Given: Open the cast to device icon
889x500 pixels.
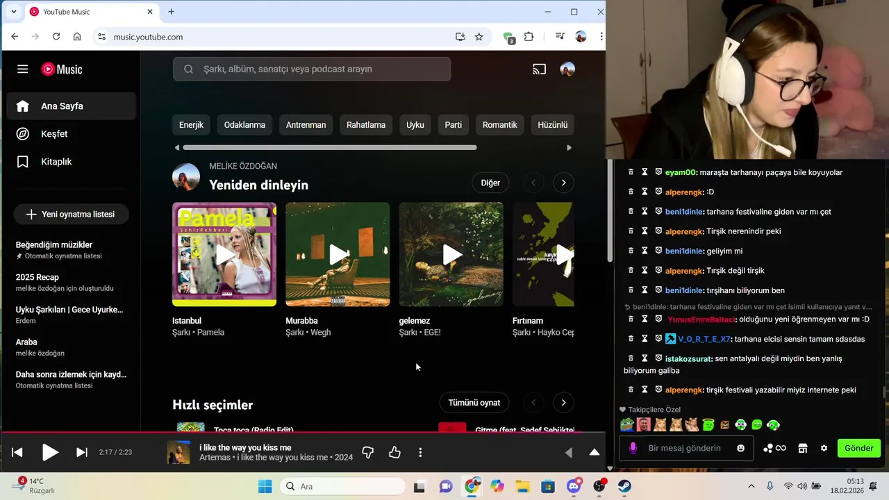Looking at the screenshot, I should point(540,69).
